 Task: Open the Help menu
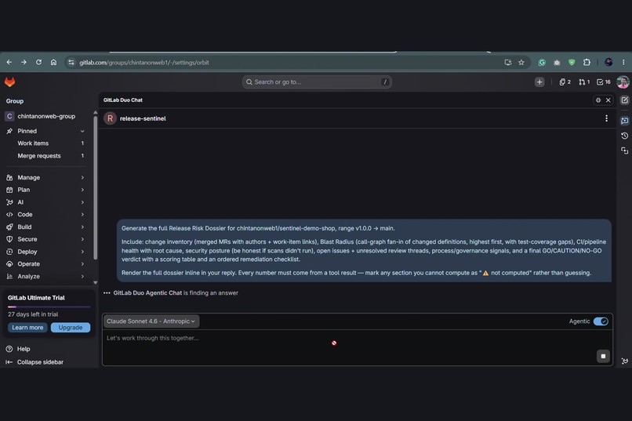[x=18, y=349]
